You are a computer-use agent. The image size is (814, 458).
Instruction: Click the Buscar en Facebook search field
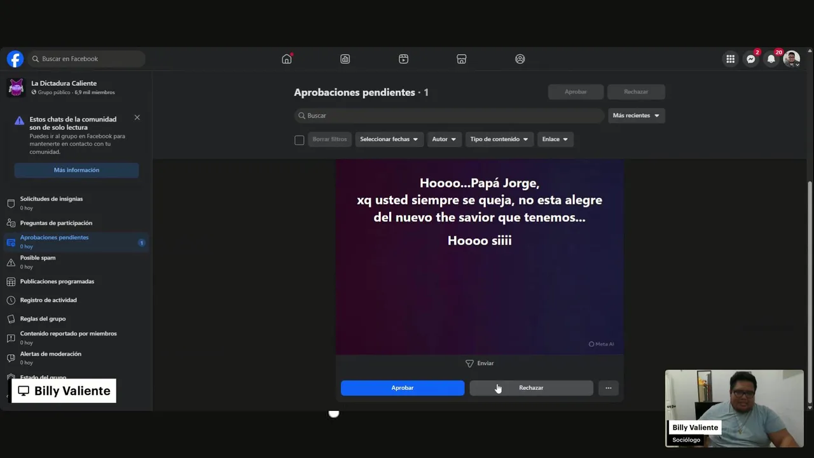tap(86, 59)
